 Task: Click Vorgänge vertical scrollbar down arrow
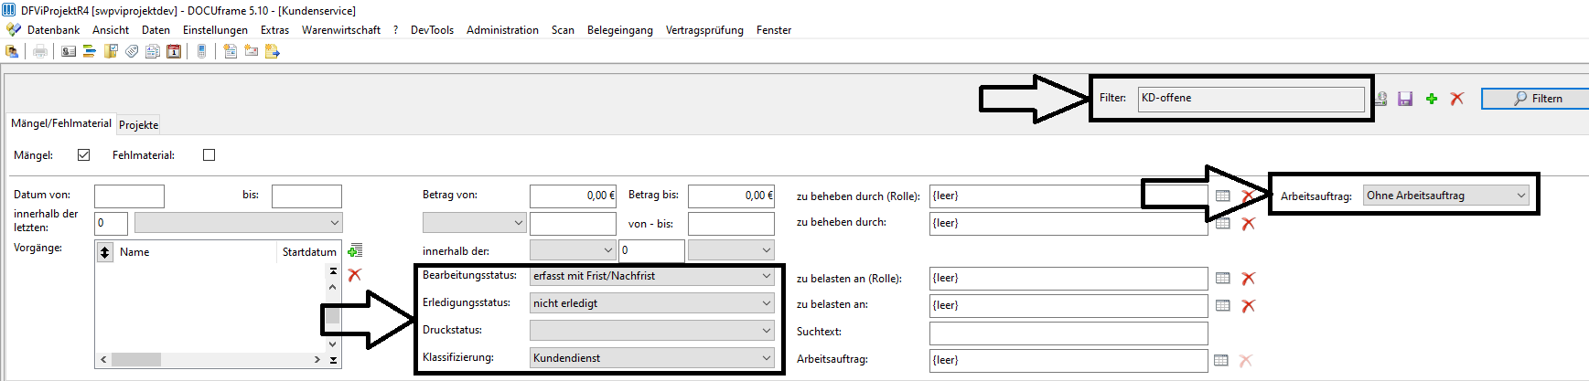coord(333,344)
